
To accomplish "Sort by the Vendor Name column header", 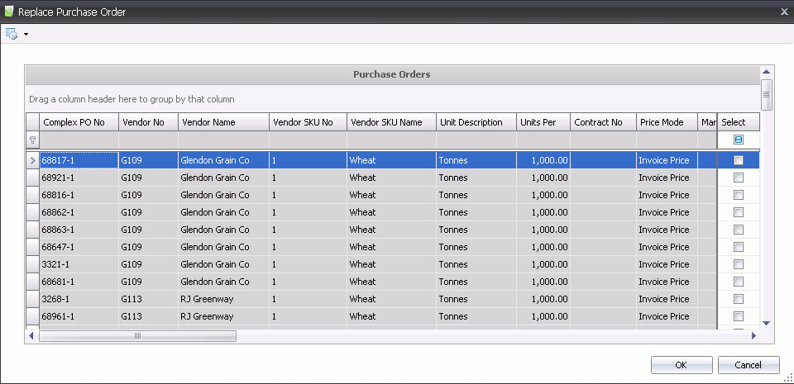I will (x=222, y=122).
